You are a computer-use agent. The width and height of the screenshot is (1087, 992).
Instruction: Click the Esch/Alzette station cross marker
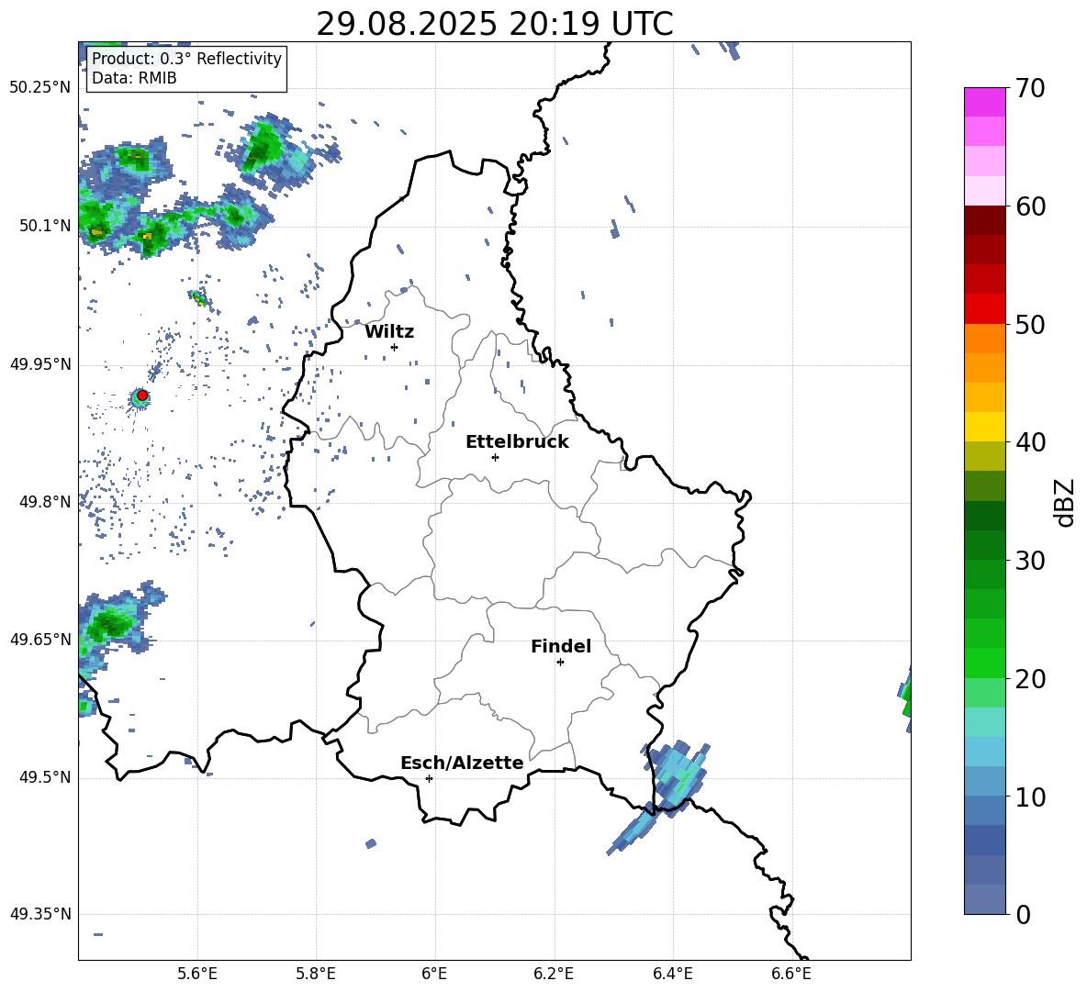pos(429,778)
